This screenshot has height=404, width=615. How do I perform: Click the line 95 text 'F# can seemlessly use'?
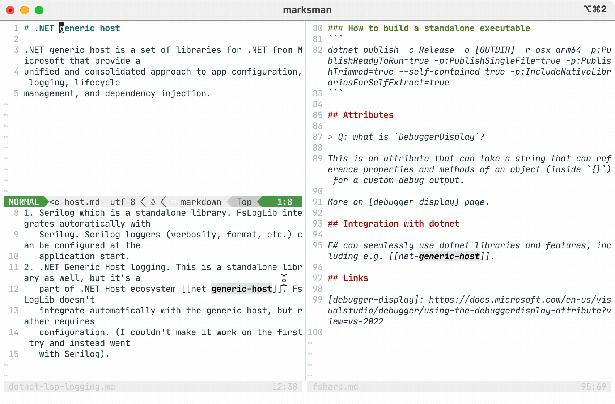click(381, 245)
